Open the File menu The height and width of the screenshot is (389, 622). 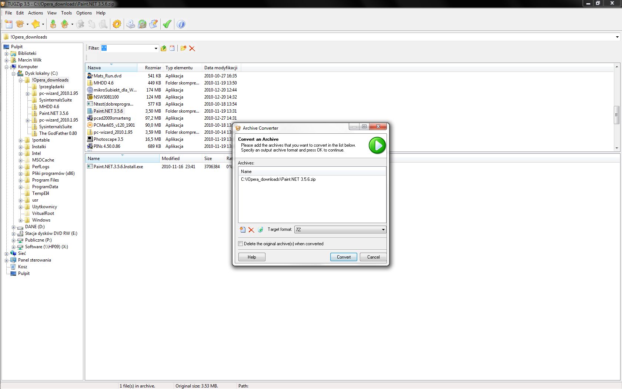click(x=9, y=13)
